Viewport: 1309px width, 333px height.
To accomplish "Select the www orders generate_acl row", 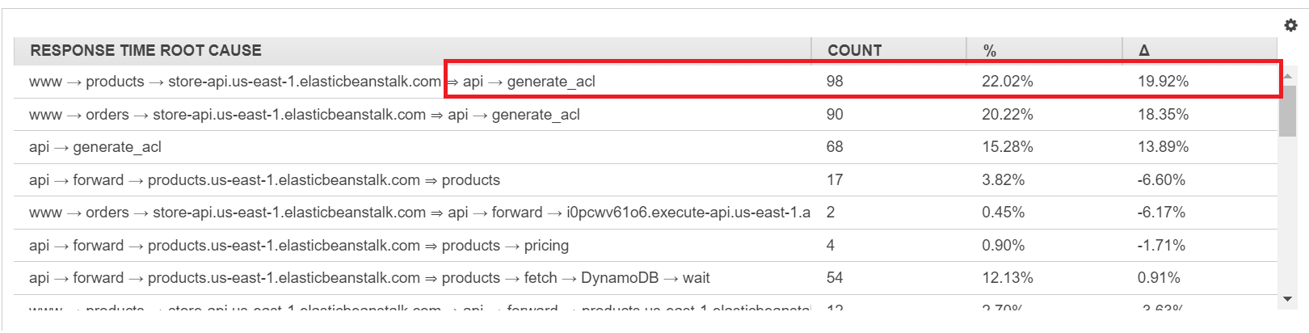I will [304, 115].
